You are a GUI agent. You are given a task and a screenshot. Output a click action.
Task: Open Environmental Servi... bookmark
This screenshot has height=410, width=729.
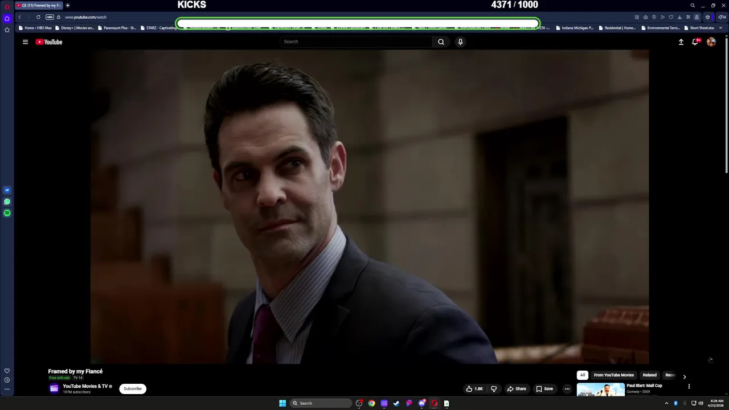pyautogui.click(x=660, y=28)
